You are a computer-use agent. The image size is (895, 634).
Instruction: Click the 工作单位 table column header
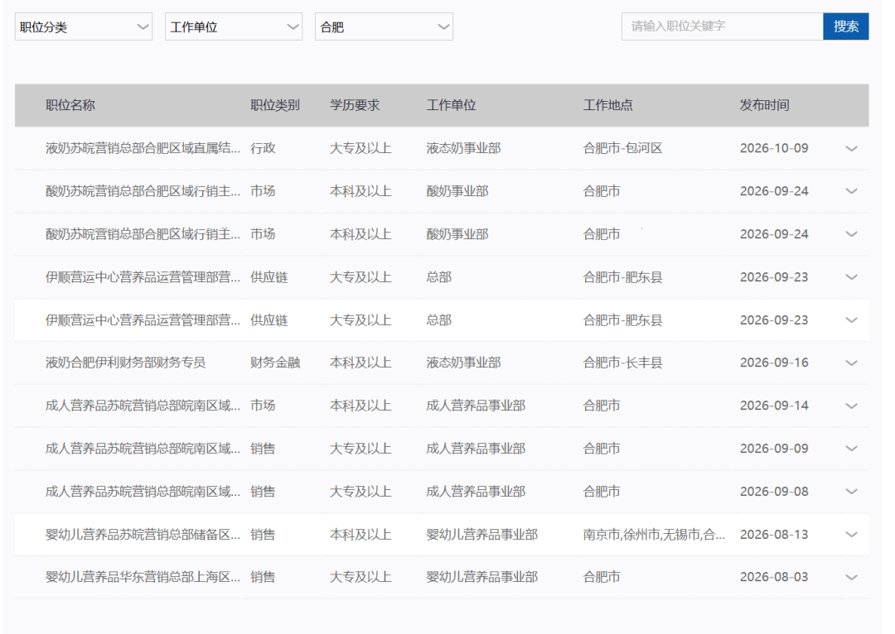451,105
